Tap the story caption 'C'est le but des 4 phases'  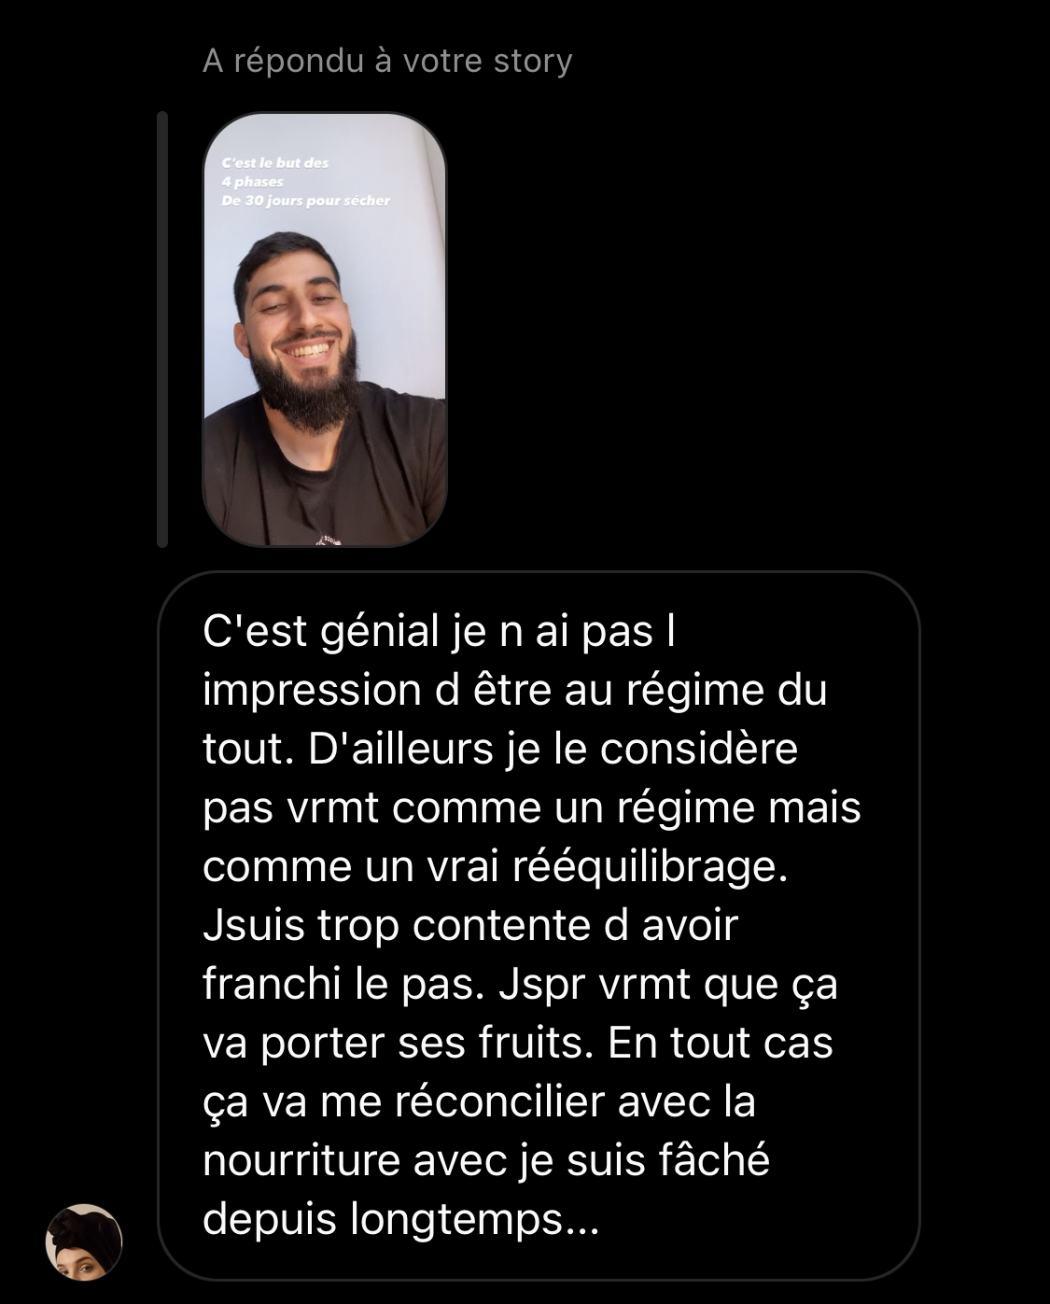(x=275, y=172)
